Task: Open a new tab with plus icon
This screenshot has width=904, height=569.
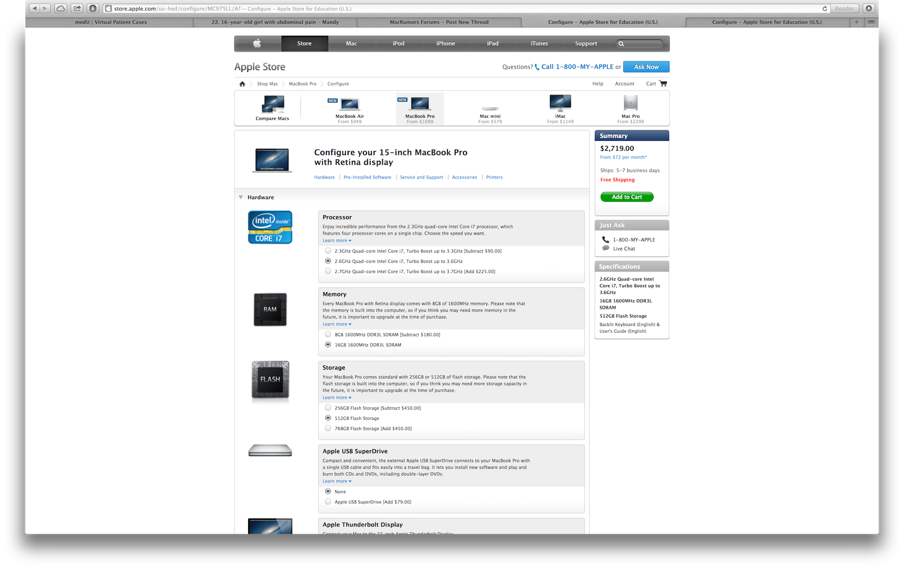Action: pyautogui.click(x=857, y=22)
